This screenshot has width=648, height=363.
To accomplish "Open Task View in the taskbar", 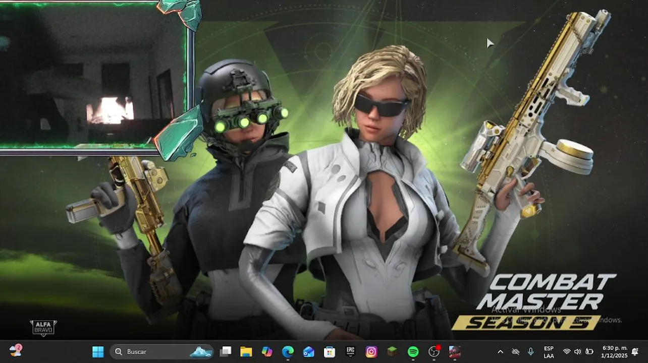I will [226, 351].
